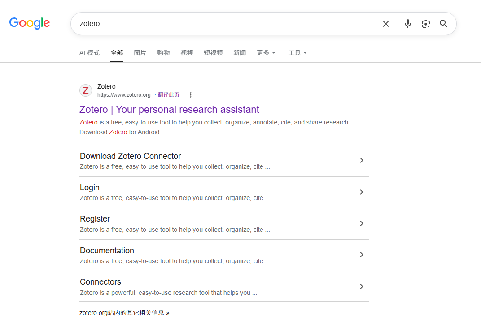
Task: Open the Documentation sitelink
Action: 107,251
